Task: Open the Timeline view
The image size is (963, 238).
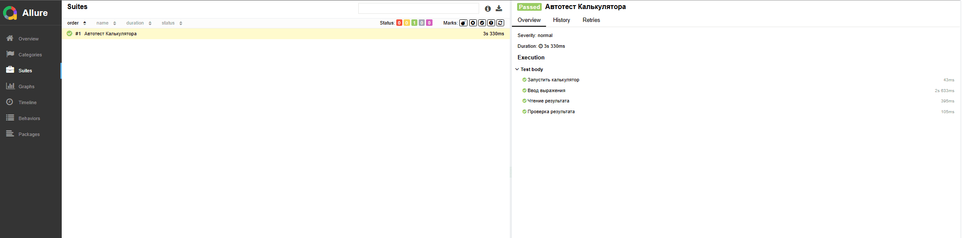Action: (27, 102)
